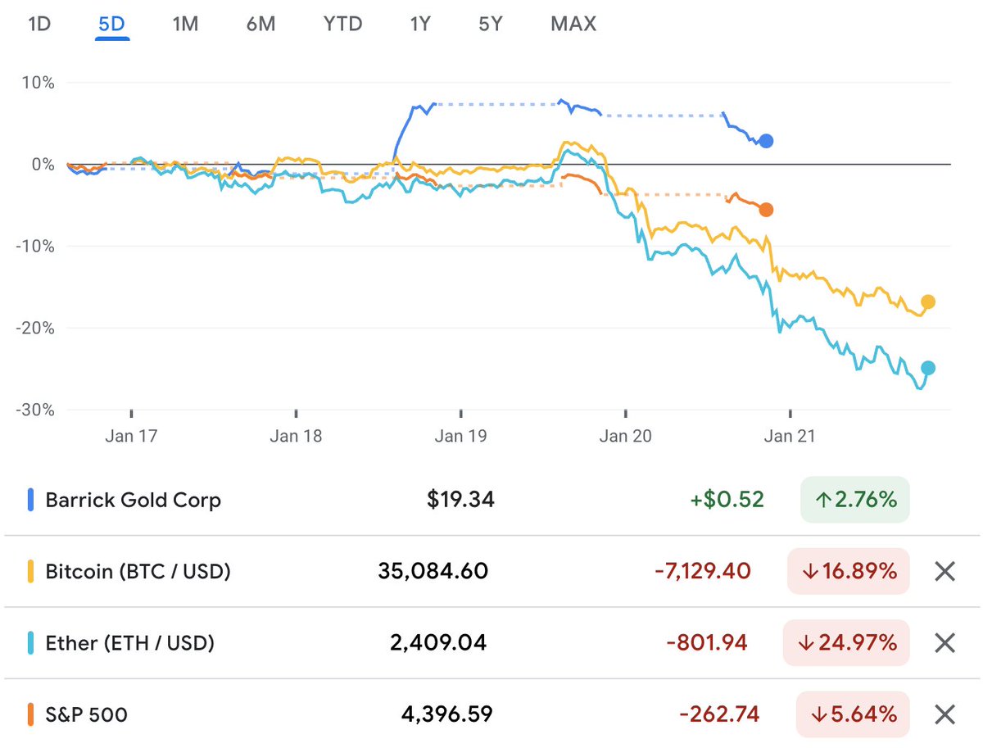Click the Jan 17 axis label
The width and height of the screenshot is (983, 748).
pos(131,436)
